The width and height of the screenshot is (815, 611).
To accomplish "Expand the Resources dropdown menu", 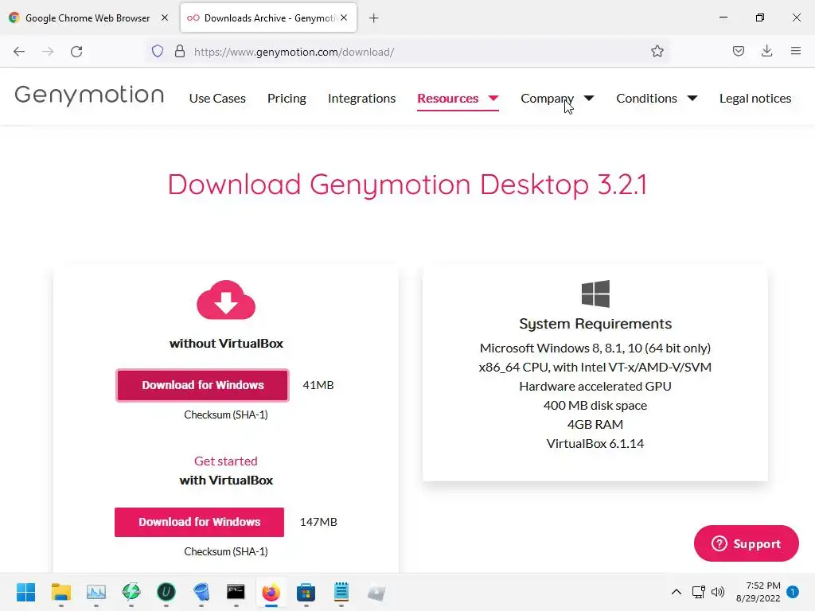I will [x=458, y=98].
